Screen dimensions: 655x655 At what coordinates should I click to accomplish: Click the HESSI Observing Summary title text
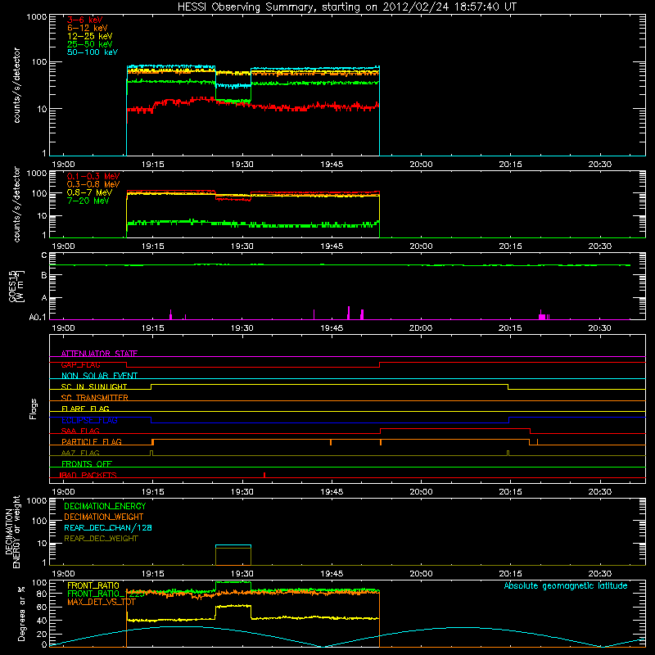(x=347, y=7)
